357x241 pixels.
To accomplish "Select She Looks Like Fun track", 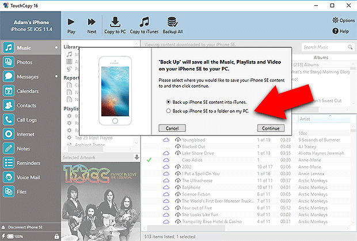I will tap(200, 215).
